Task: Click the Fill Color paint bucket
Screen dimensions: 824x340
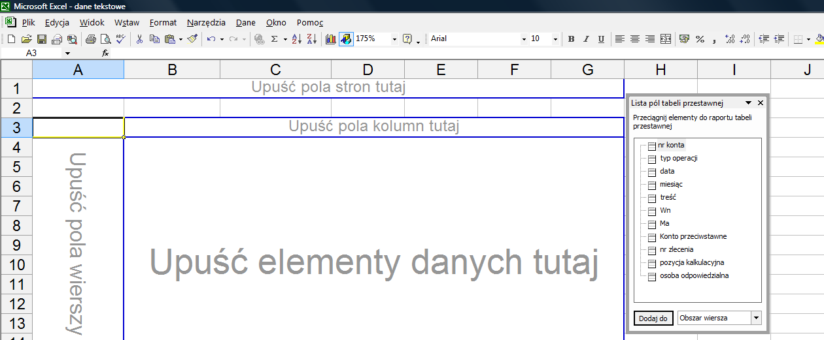Action: click(x=819, y=39)
